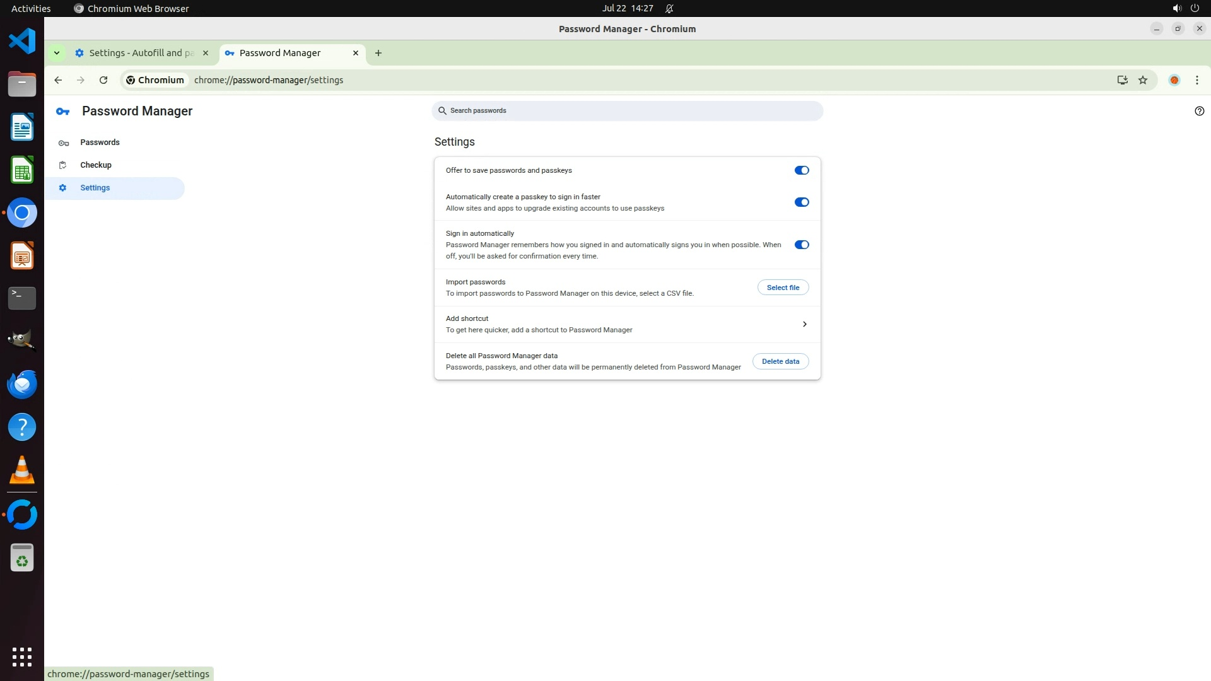Open a new tab with plus icon

378,53
